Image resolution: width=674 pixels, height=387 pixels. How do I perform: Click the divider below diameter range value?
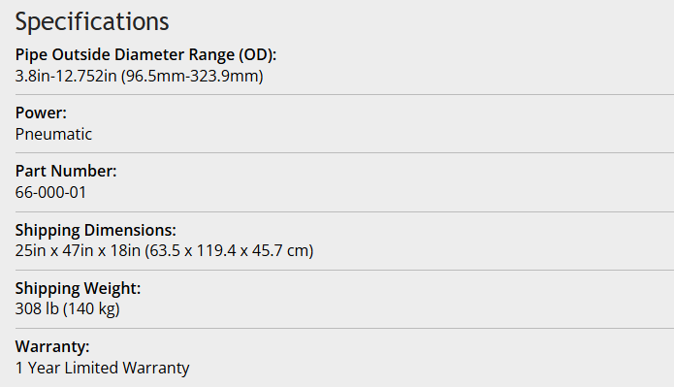pos(344,95)
